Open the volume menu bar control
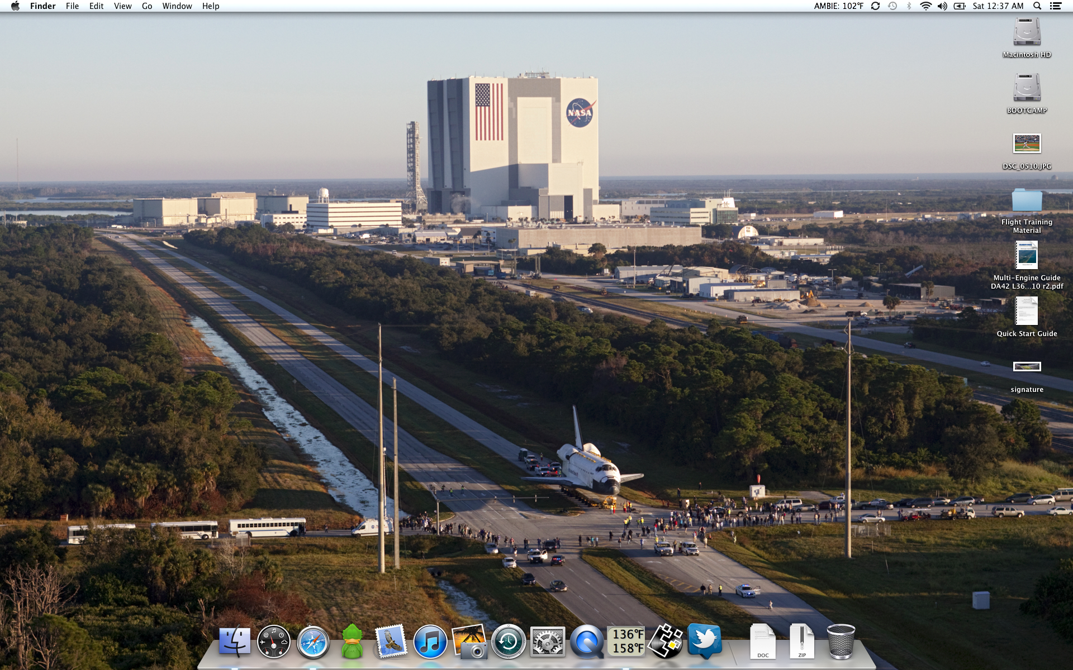1073x670 pixels. point(942,6)
